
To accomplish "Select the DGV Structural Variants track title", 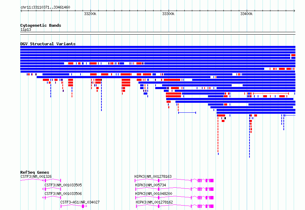I will click(x=48, y=44).
